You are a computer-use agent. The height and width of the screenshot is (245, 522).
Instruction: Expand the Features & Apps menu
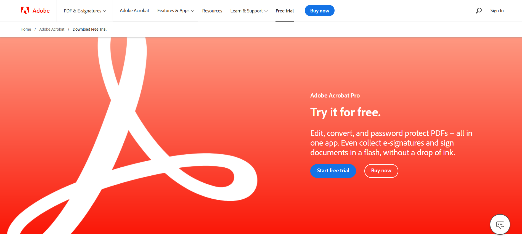point(176,11)
